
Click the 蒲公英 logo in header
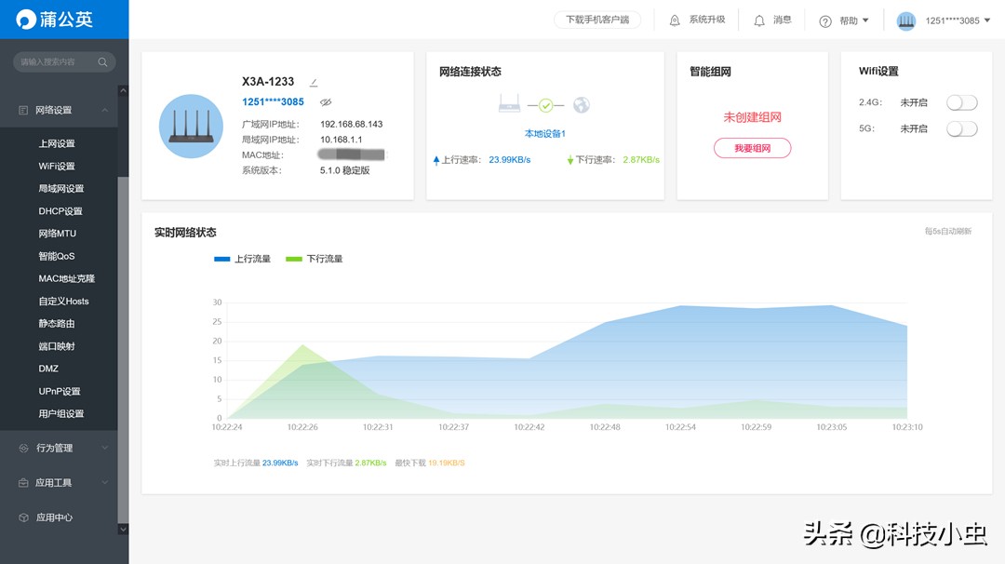point(54,20)
